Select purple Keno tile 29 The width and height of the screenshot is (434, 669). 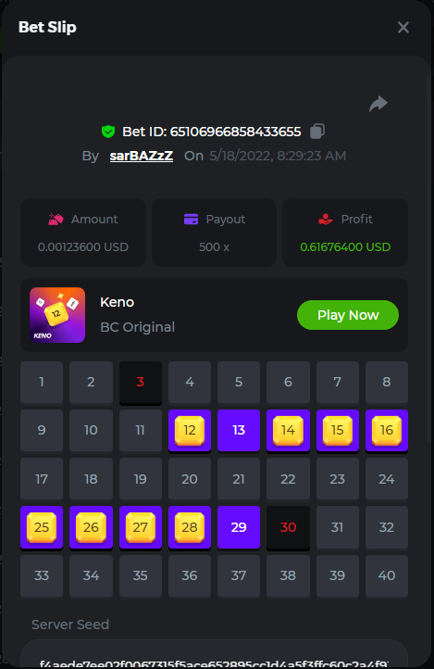coord(239,527)
